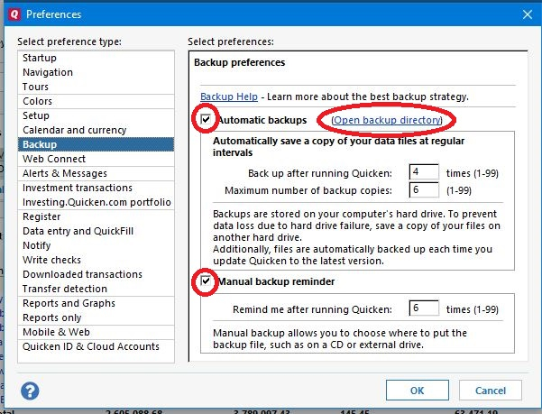
Task: Select Data entry and QuickFill preference
Action: coord(96,231)
